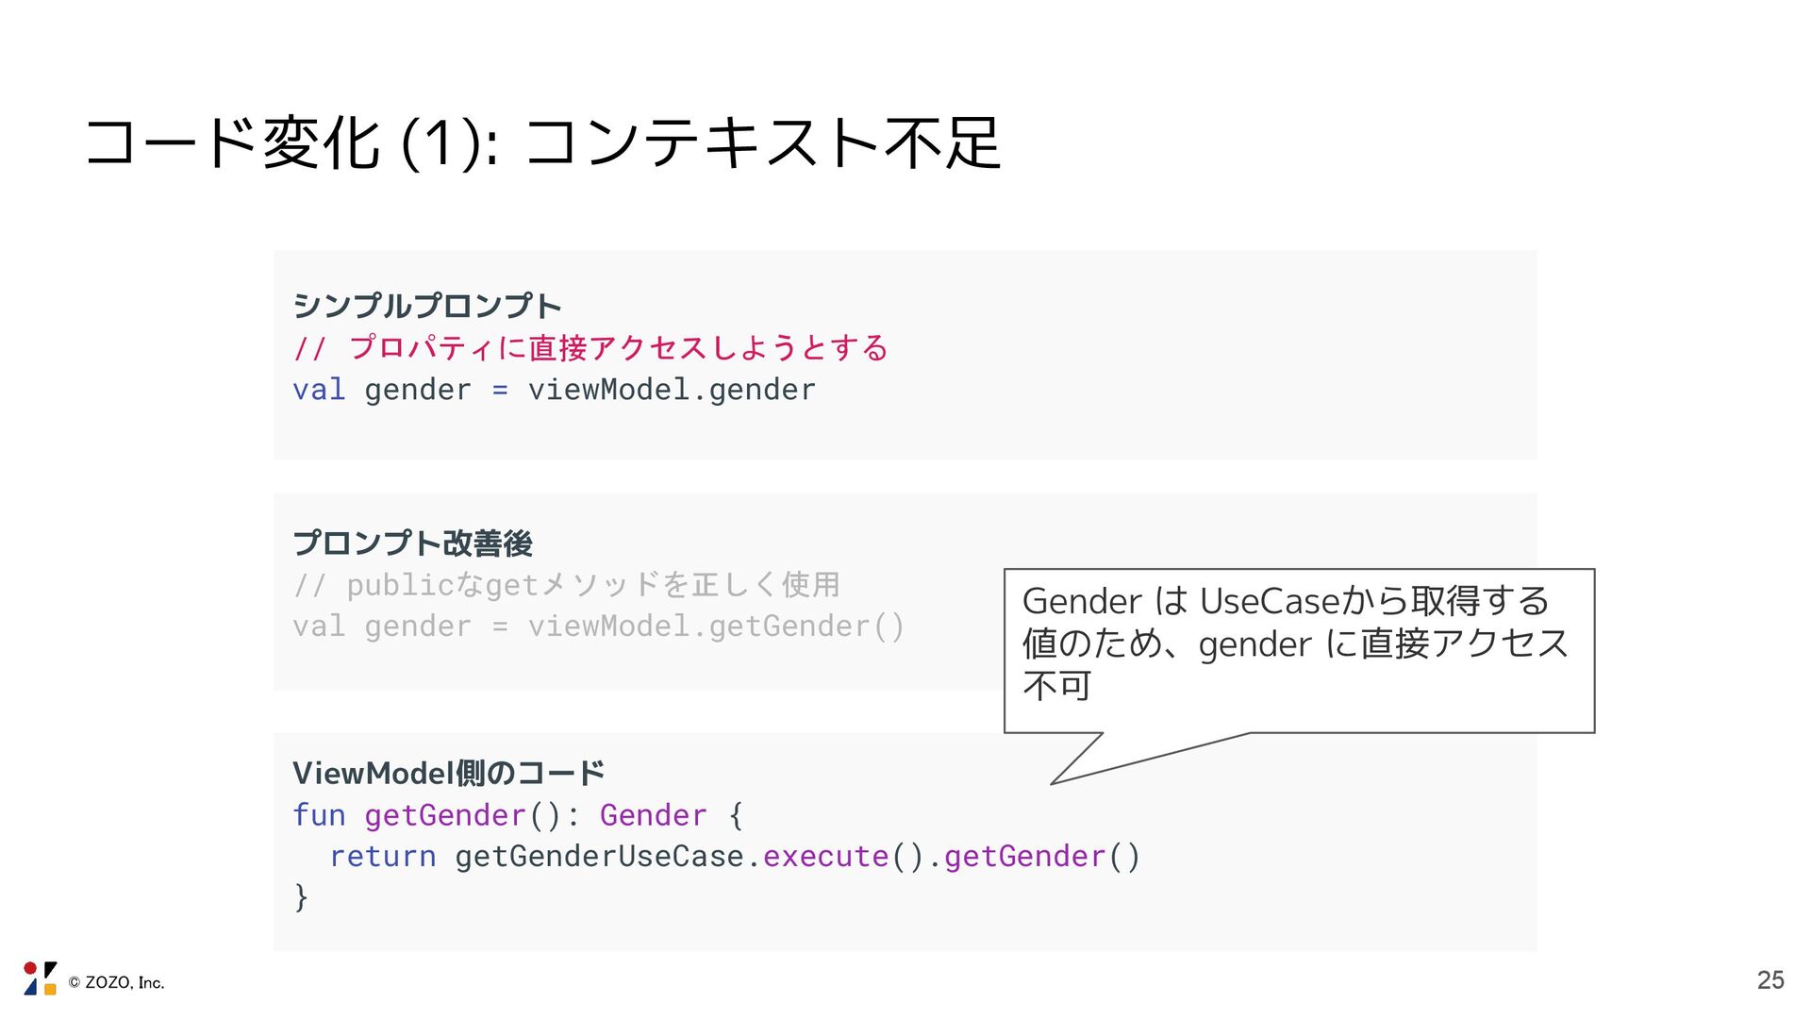The image size is (1811, 1019).
Task: Click the © ZOZO, Inc. copyright text
Action: [x=116, y=983]
